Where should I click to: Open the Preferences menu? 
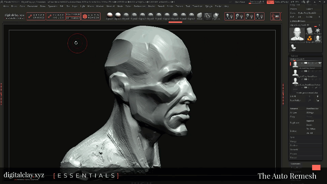click(x=140, y=6)
